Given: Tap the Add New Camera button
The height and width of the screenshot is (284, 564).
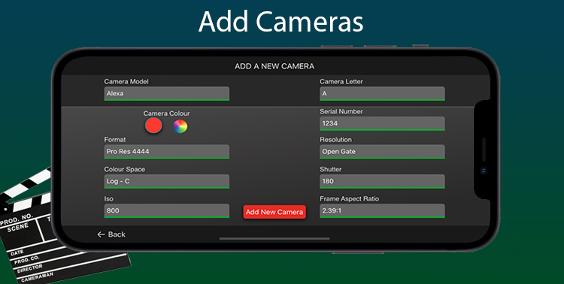Looking at the screenshot, I should [x=274, y=212].
